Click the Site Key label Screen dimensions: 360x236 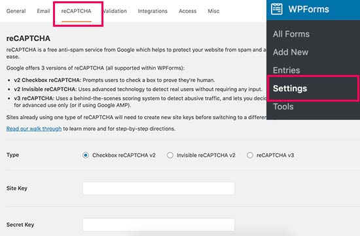(x=17, y=188)
